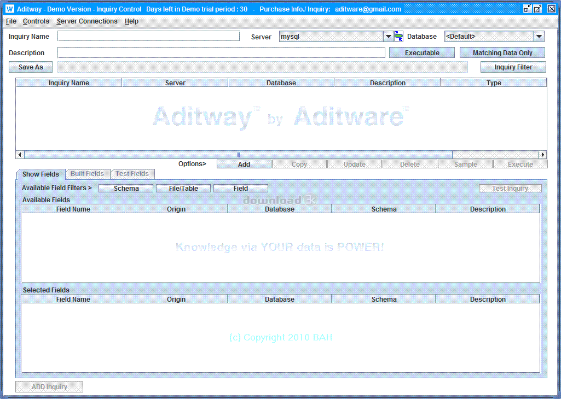The image size is (561, 399).
Task: Click the "Available Field Filters >" label
Action: click(x=57, y=188)
